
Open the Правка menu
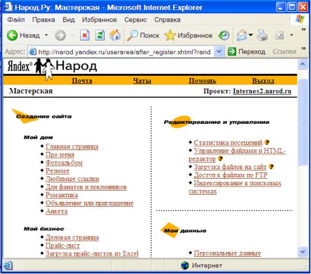(x=43, y=20)
